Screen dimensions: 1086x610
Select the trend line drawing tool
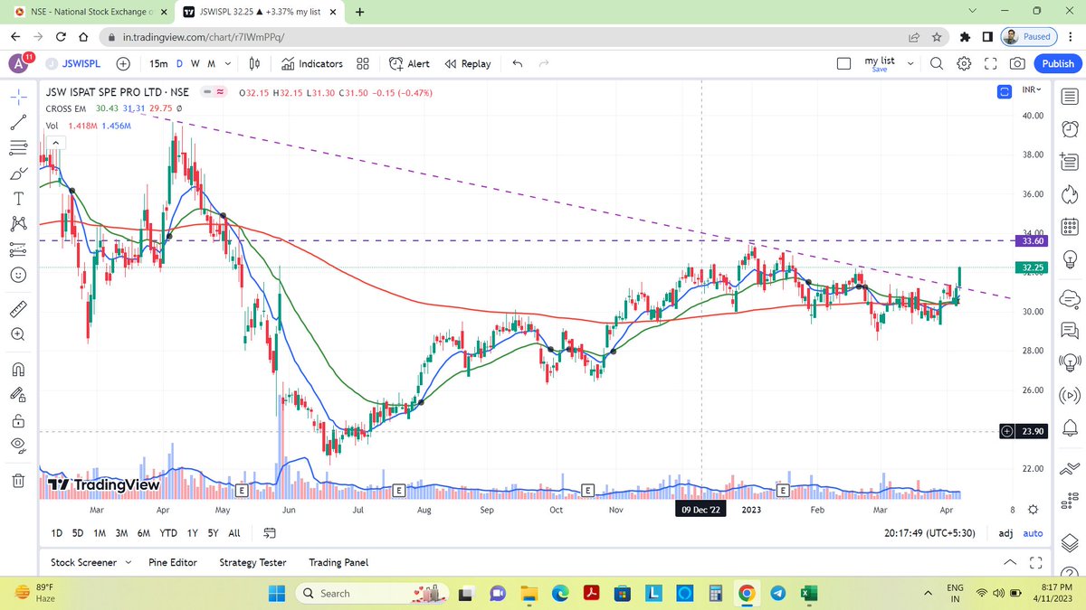click(x=18, y=121)
